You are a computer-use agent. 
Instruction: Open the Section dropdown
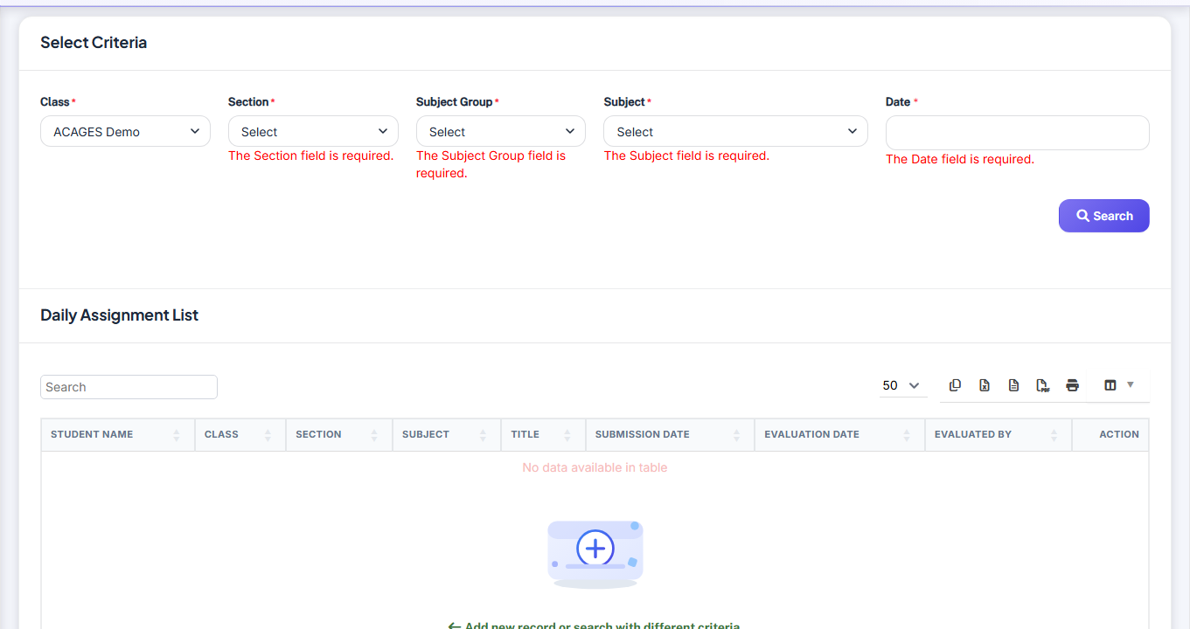[313, 131]
